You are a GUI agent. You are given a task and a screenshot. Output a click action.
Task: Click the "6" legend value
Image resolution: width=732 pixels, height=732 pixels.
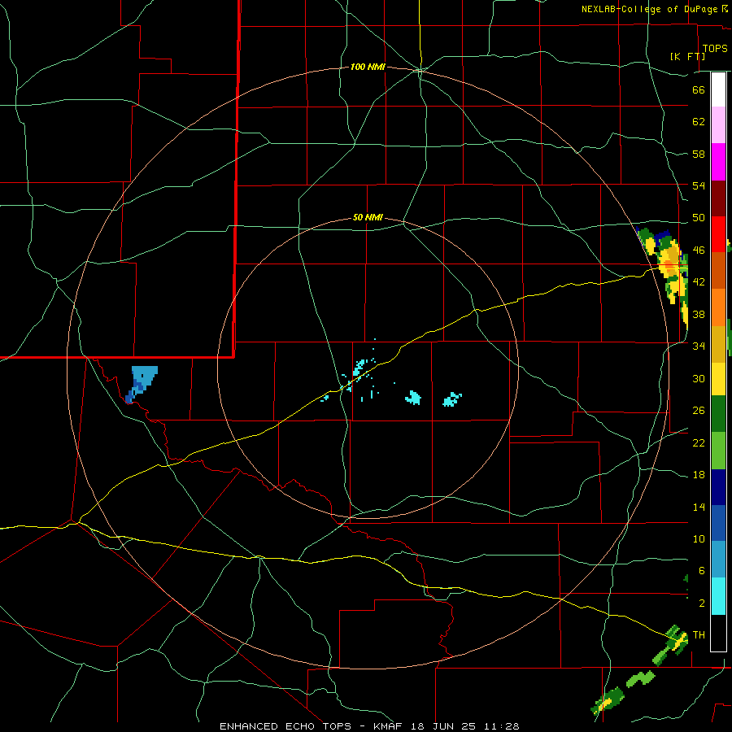[702, 571]
